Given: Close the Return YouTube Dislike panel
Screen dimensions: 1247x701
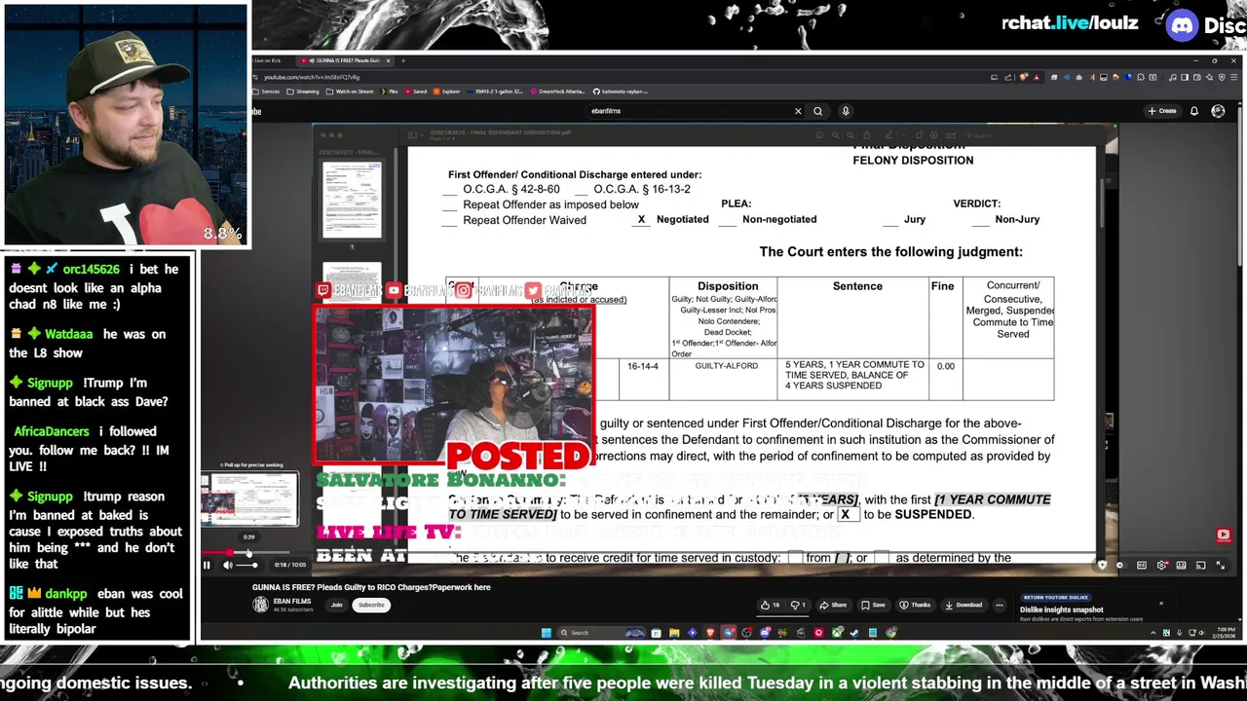Looking at the screenshot, I should pyautogui.click(x=1160, y=603).
